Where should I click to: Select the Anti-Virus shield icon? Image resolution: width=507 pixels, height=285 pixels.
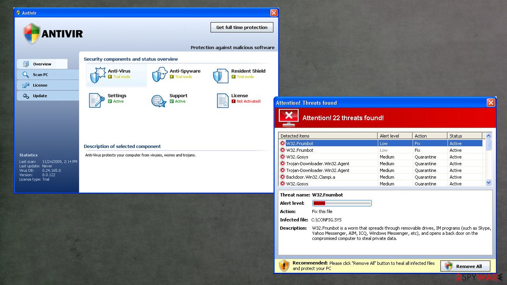[97, 75]
